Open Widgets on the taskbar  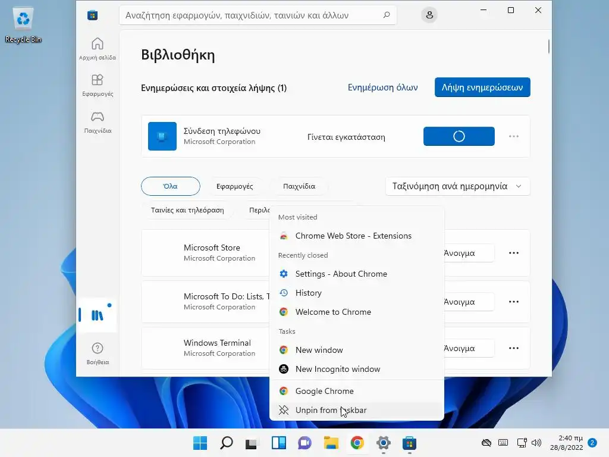click(278, 443)
